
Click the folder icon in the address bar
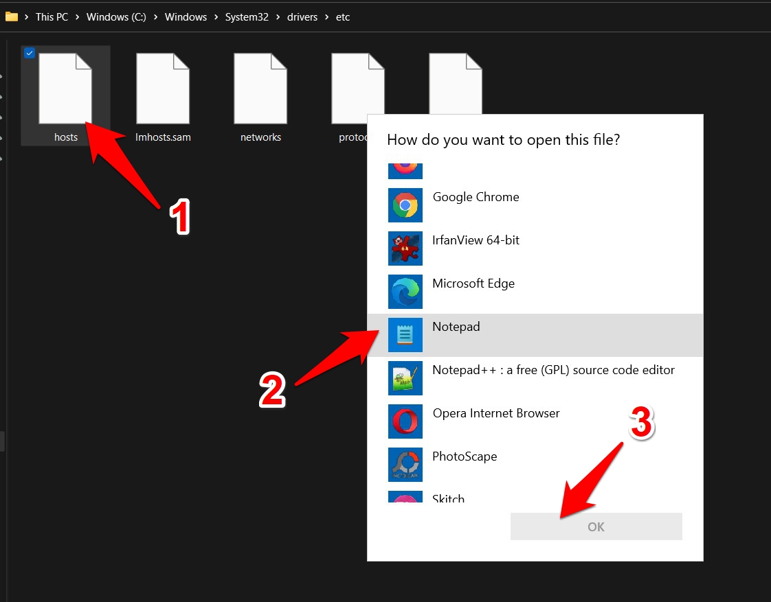(12, 16)
